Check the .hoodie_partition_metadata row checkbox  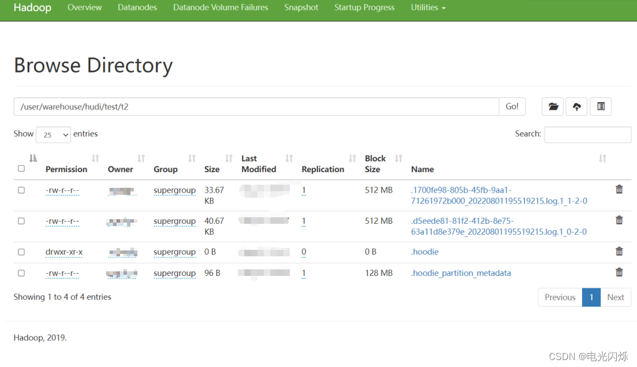click(21, 273)
